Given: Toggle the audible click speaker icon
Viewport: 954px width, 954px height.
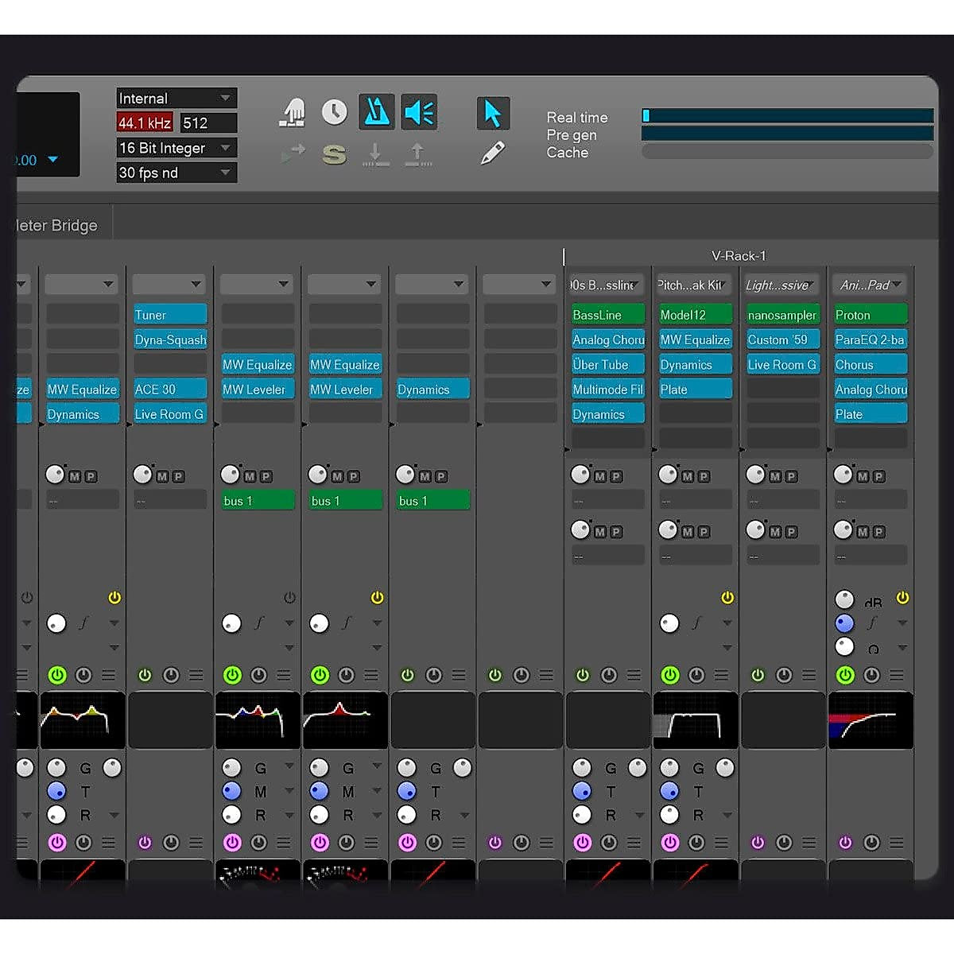Looking at the screenshot, I should point(419,111).
